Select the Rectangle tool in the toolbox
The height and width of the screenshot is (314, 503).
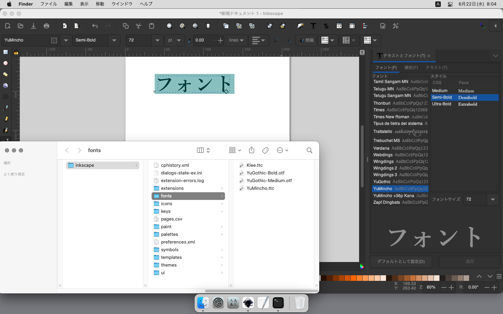point(6,52)
